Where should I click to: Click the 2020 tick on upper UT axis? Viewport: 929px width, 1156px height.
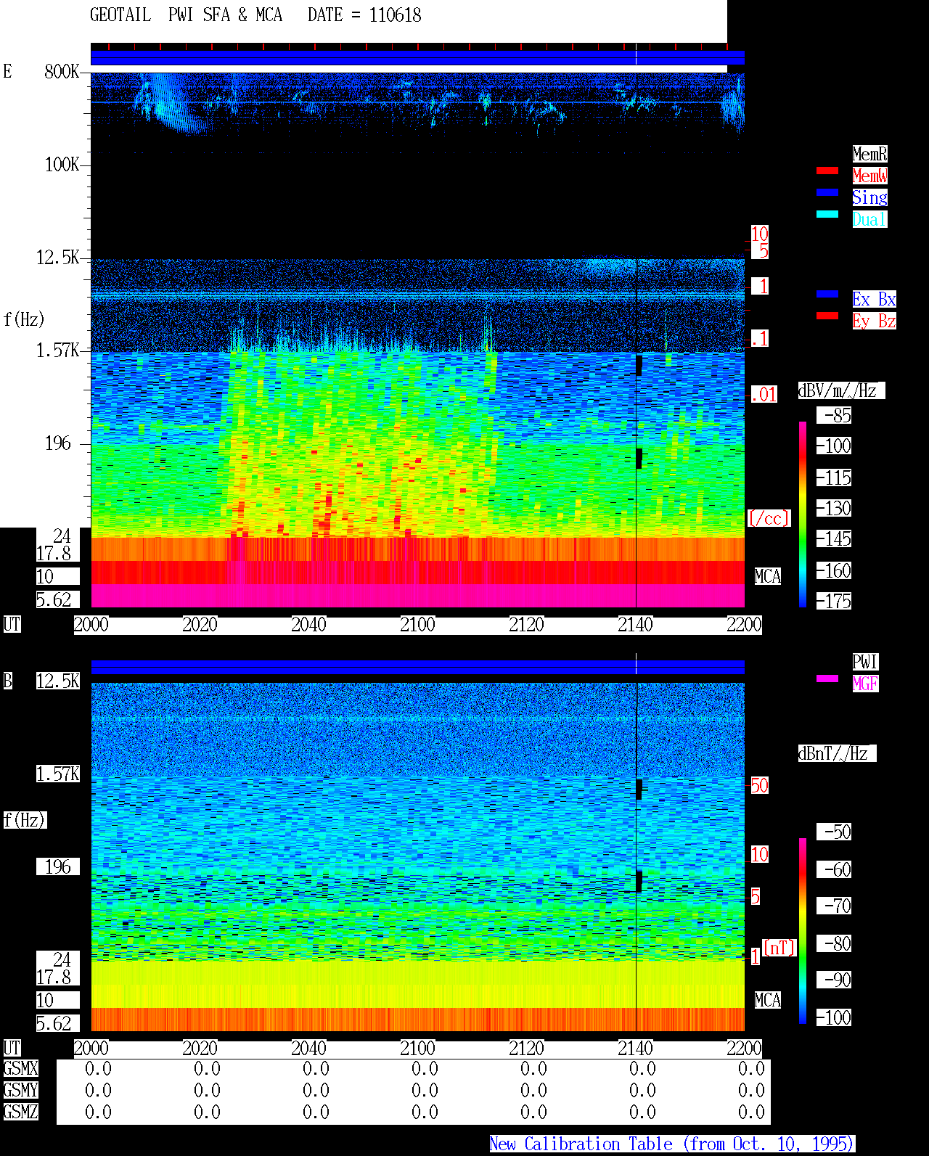pos(200,624)
